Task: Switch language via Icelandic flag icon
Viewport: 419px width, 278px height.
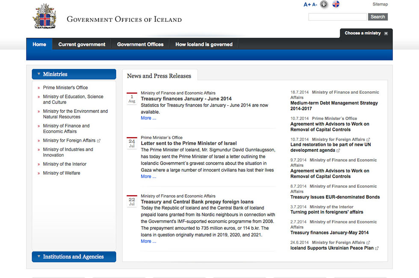Action: click(x=336, y=4)
